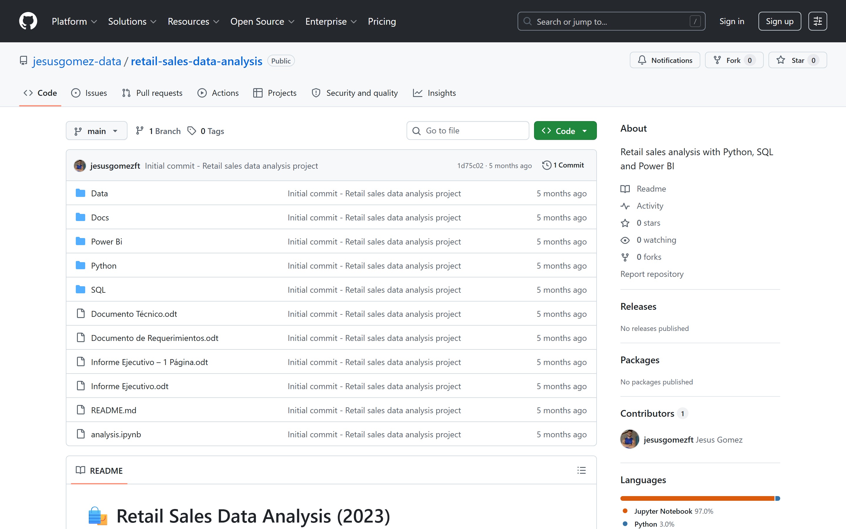
Task: Click the Python folder icon
Action: tap(80, 266)
